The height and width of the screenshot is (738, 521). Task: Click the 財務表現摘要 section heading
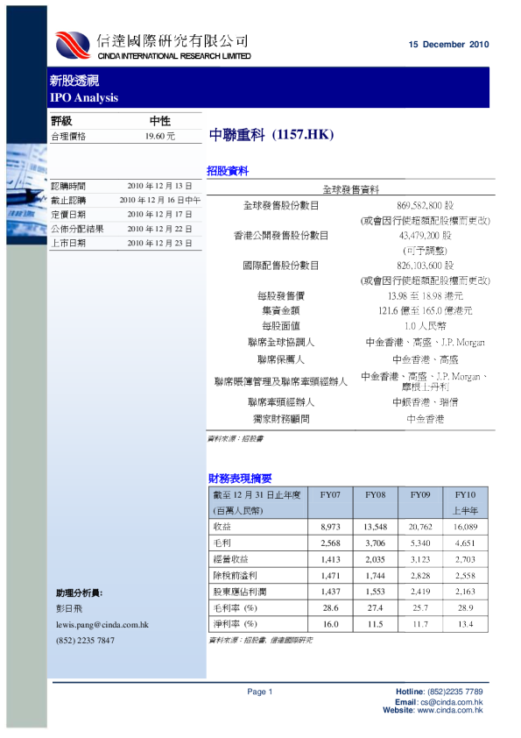point(240,479)
